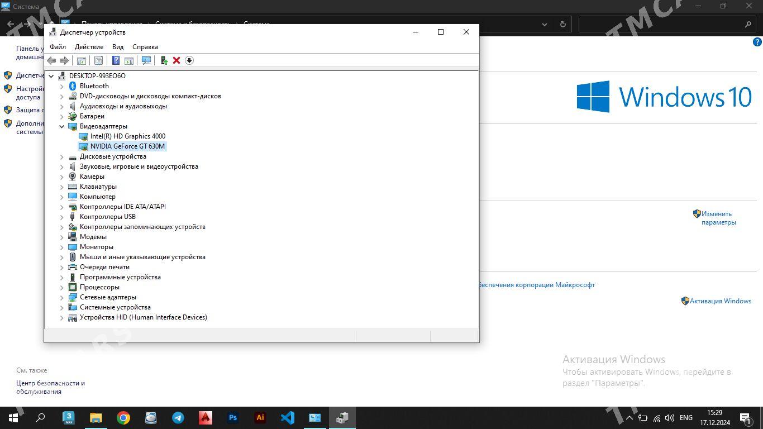This screenshot has width=763, height=429.
Task: Select Системные устройства row
Action: click(115, 307)
